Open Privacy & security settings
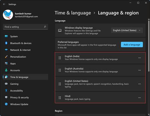 tap(25, 98)
